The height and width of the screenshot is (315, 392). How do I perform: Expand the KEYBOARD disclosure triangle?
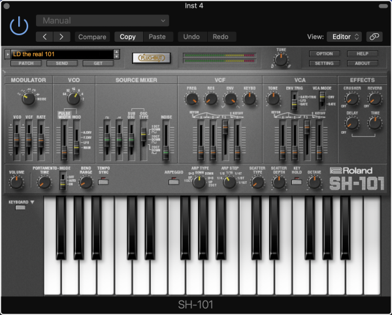coord(32,202)
